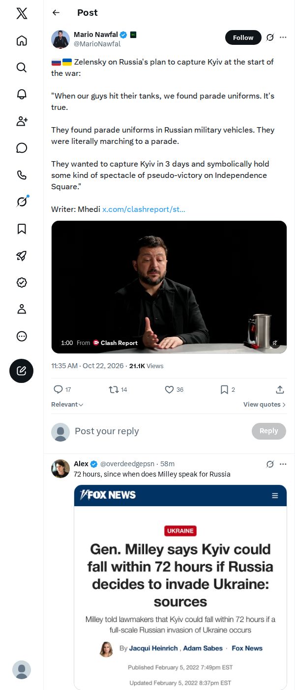Open Grok from the sidebar
295x690 pixels.
[x=22, y=202]
